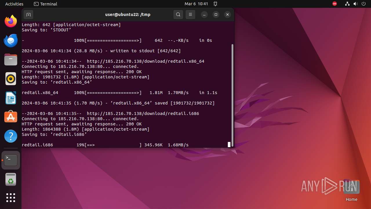Show the applications grid

(x=11, y=198)
